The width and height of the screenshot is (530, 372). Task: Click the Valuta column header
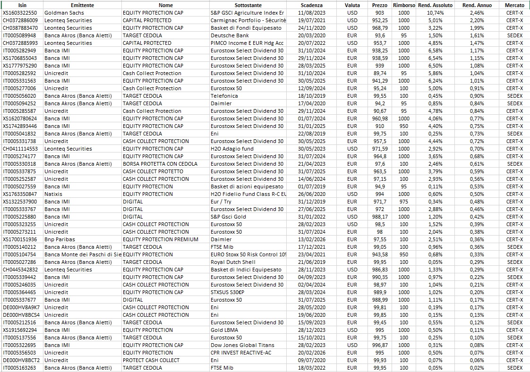352,5
